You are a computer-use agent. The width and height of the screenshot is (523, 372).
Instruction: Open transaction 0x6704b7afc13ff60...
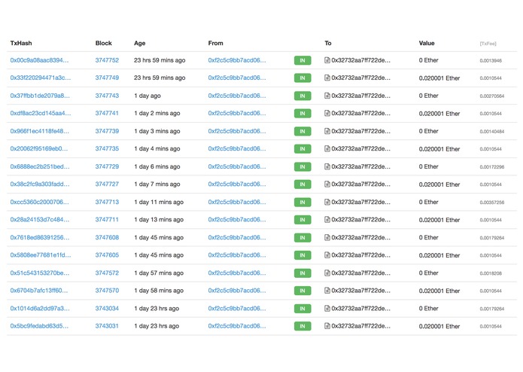pyautogui.click(x=39, y=290)
